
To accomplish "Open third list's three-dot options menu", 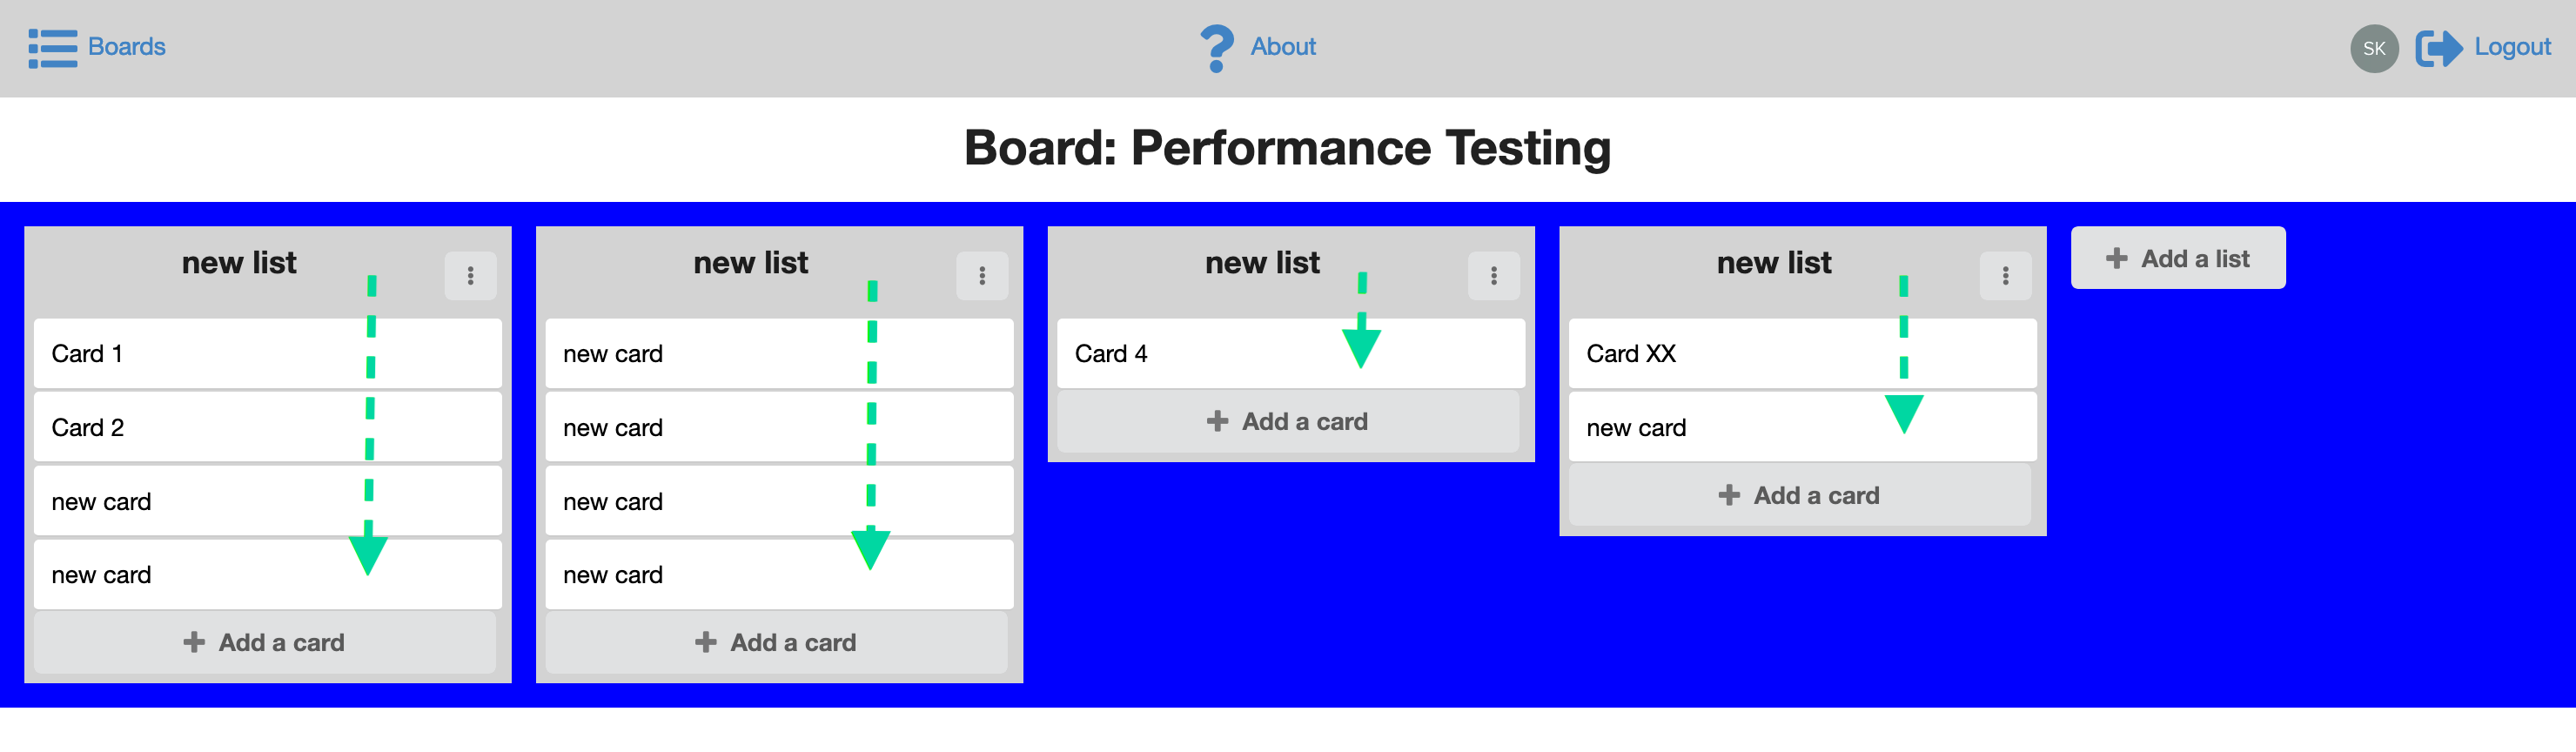I will click(1494, 276).
